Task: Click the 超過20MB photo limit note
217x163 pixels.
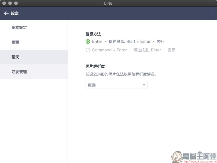Action: pyautogui.click(x=121, y=74)
